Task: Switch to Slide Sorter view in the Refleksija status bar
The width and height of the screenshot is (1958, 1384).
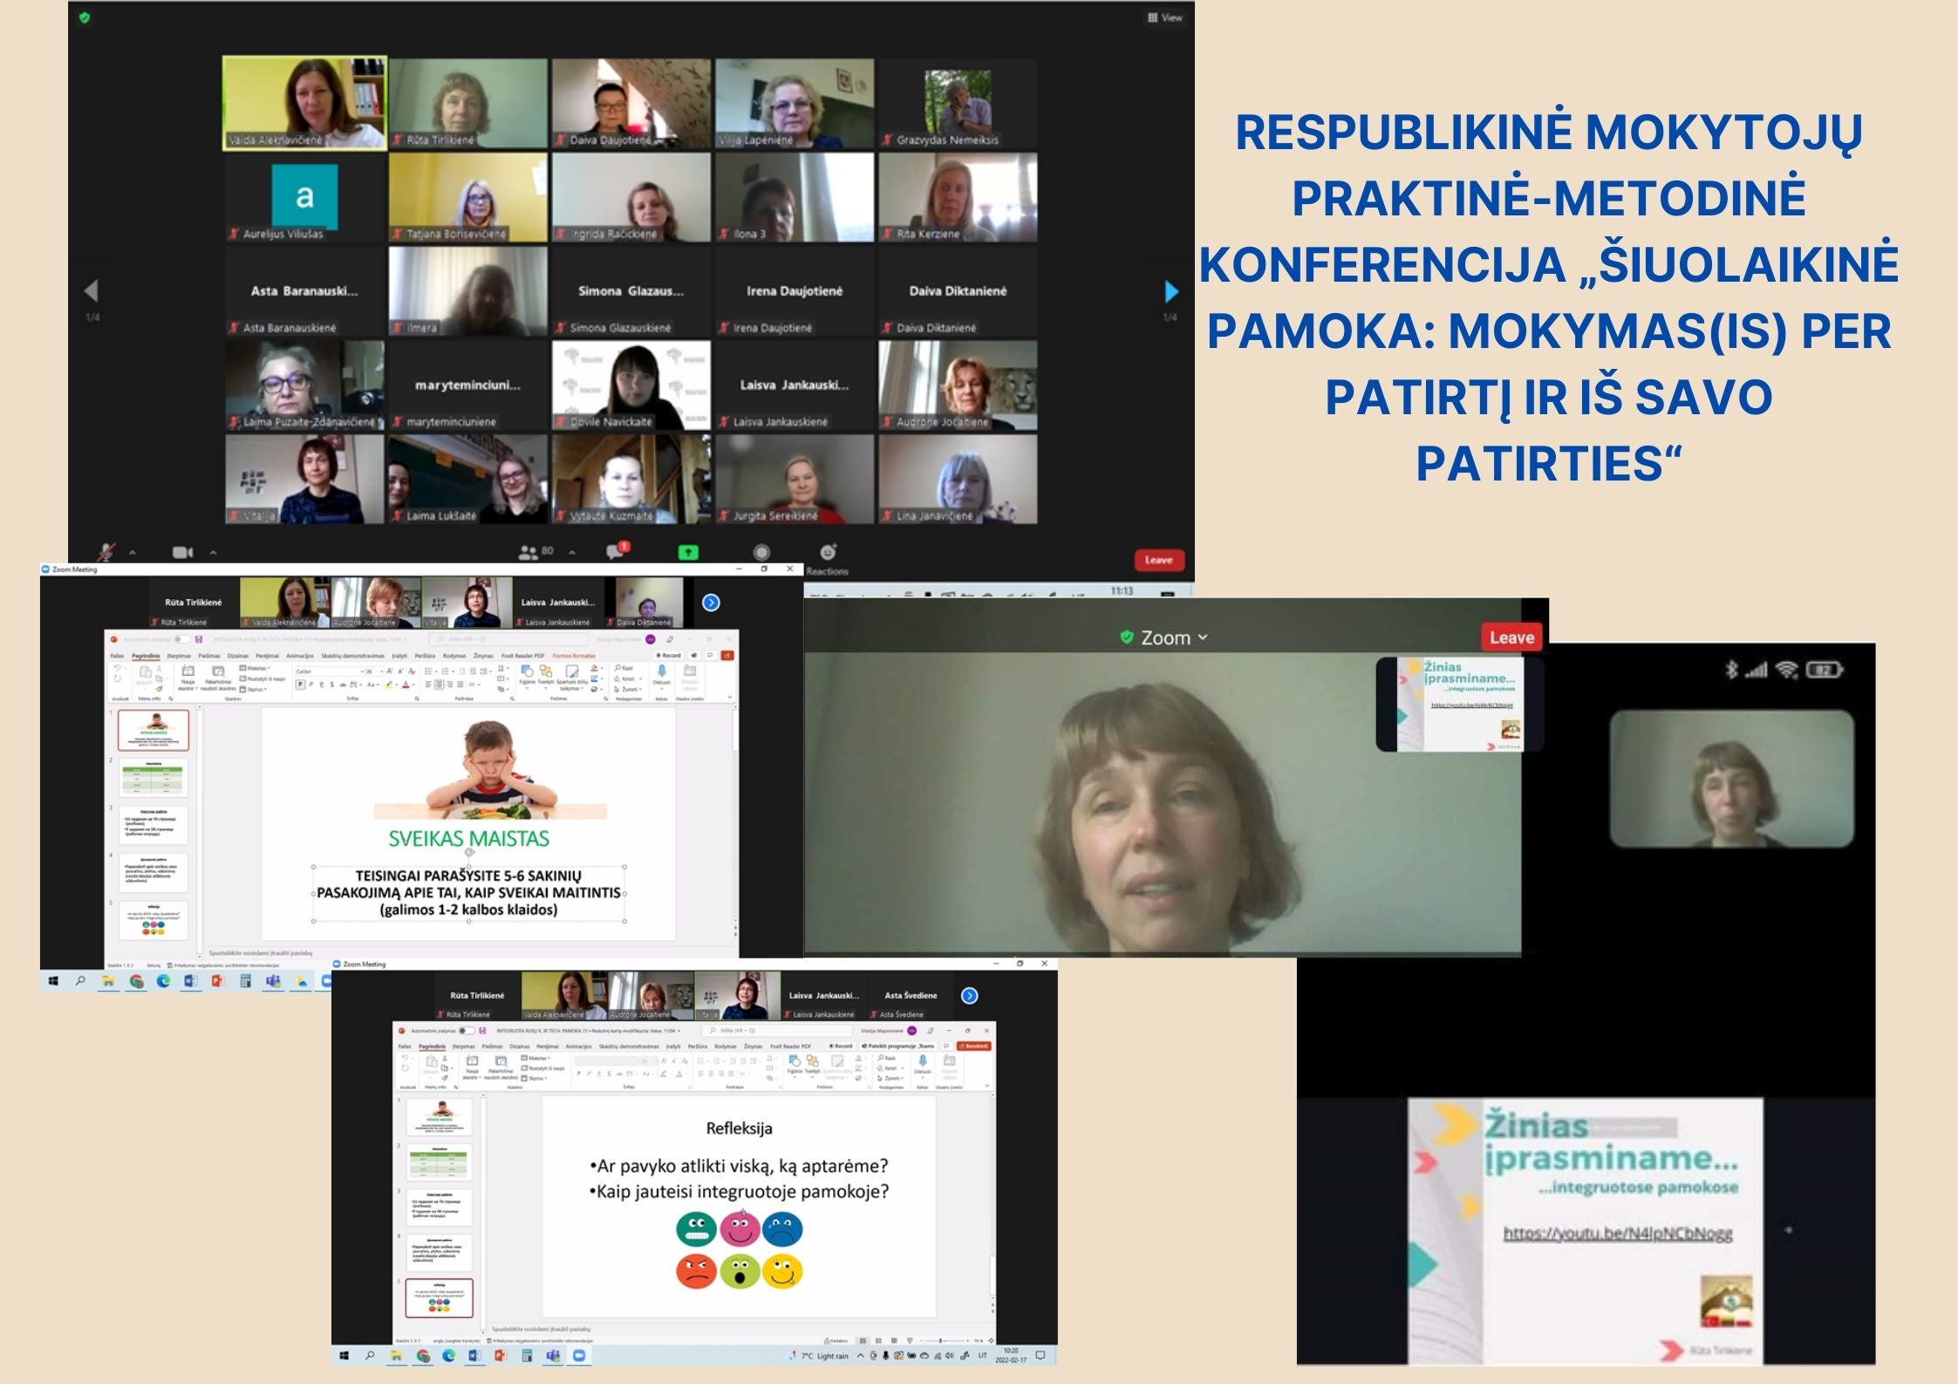Action: click(879, 1340)
